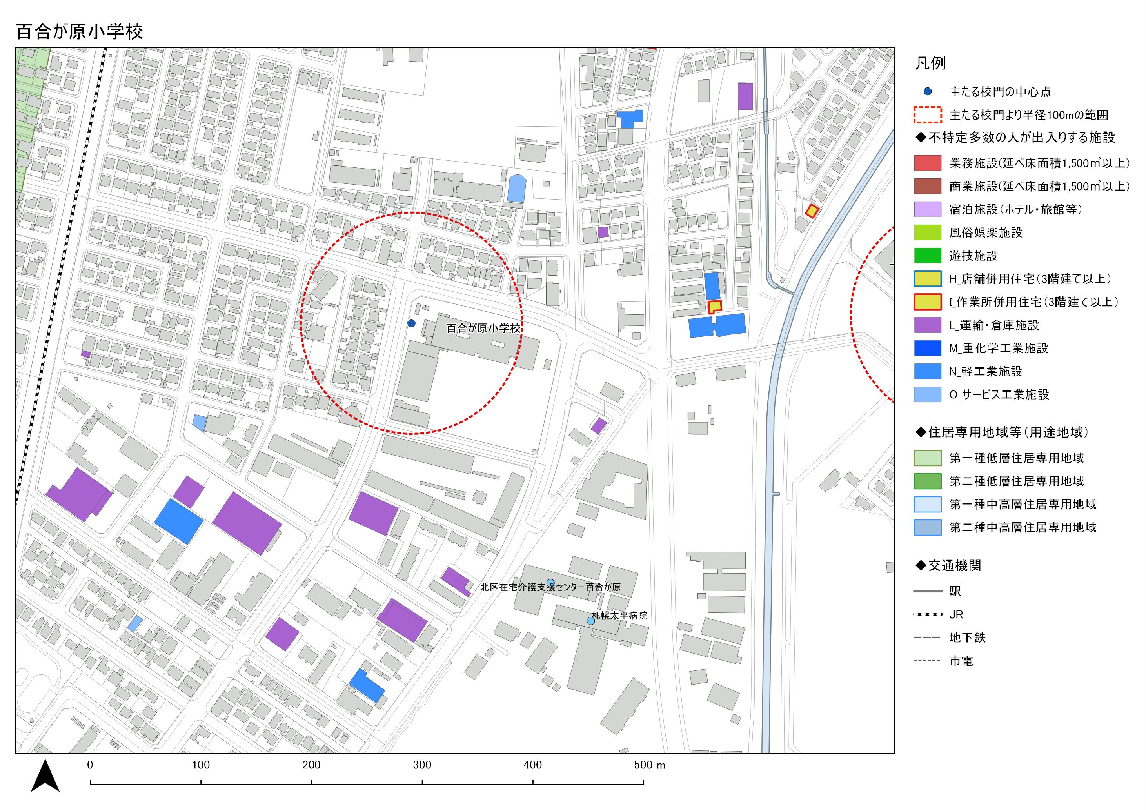Click the map label 百合が原小学校 on the school building
1146x810 pixels.
click(483, 329)
